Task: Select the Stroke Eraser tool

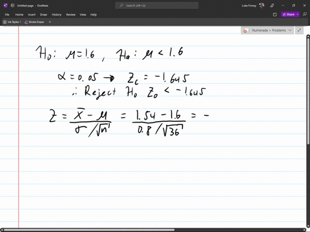Action: [x=34, y=22]
